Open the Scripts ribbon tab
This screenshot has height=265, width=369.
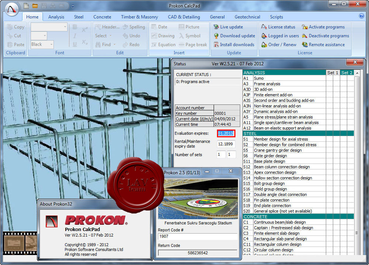276,17
